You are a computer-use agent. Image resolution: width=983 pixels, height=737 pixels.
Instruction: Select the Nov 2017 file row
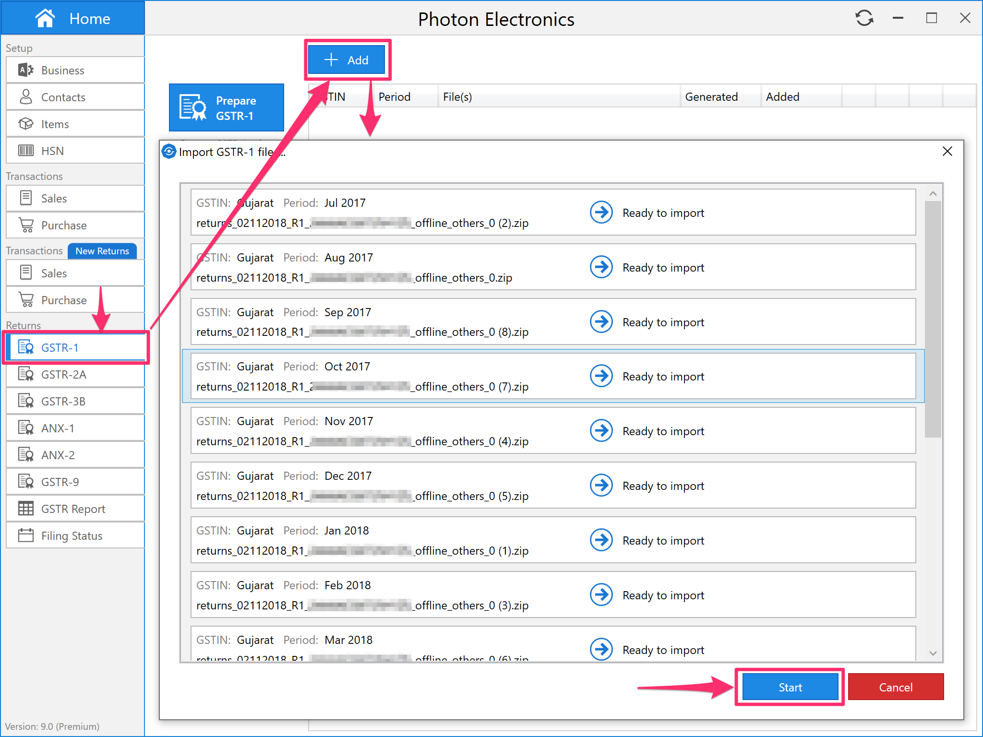tap(384, 431)
